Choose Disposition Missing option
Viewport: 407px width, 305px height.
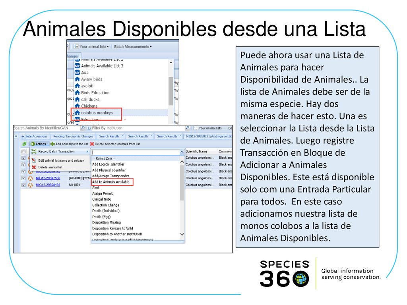click(107, 222)
